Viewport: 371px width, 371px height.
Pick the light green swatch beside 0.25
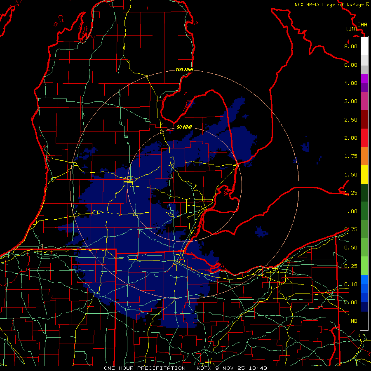click(x=364, y=266)
